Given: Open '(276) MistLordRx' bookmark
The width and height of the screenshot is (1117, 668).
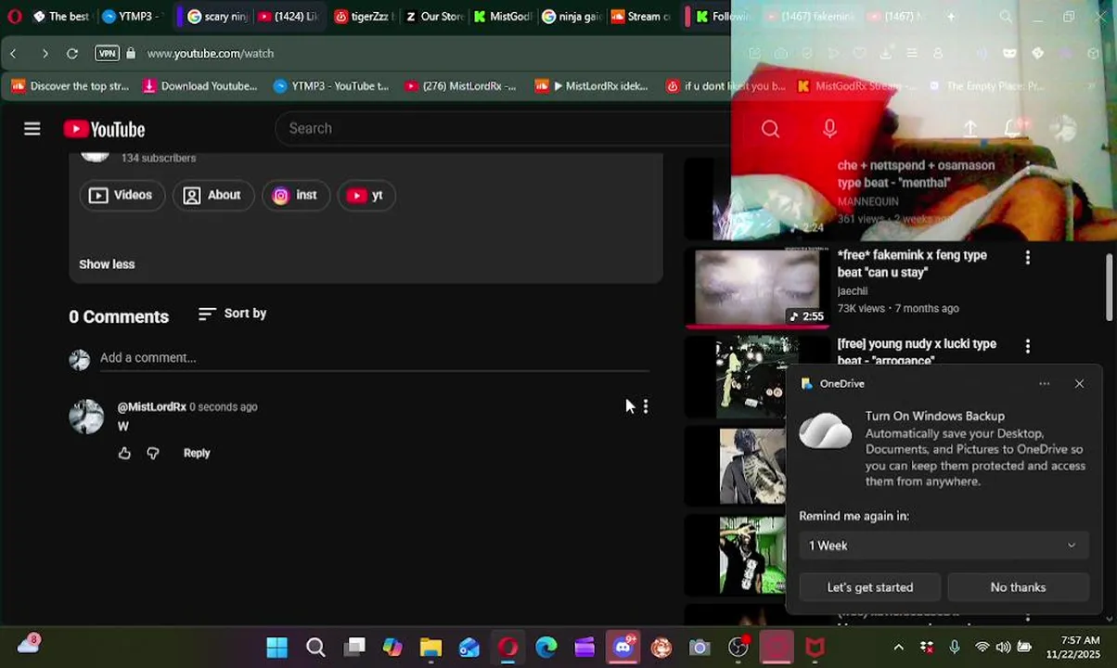Looking at the screenshot, I should click(460, 86).
